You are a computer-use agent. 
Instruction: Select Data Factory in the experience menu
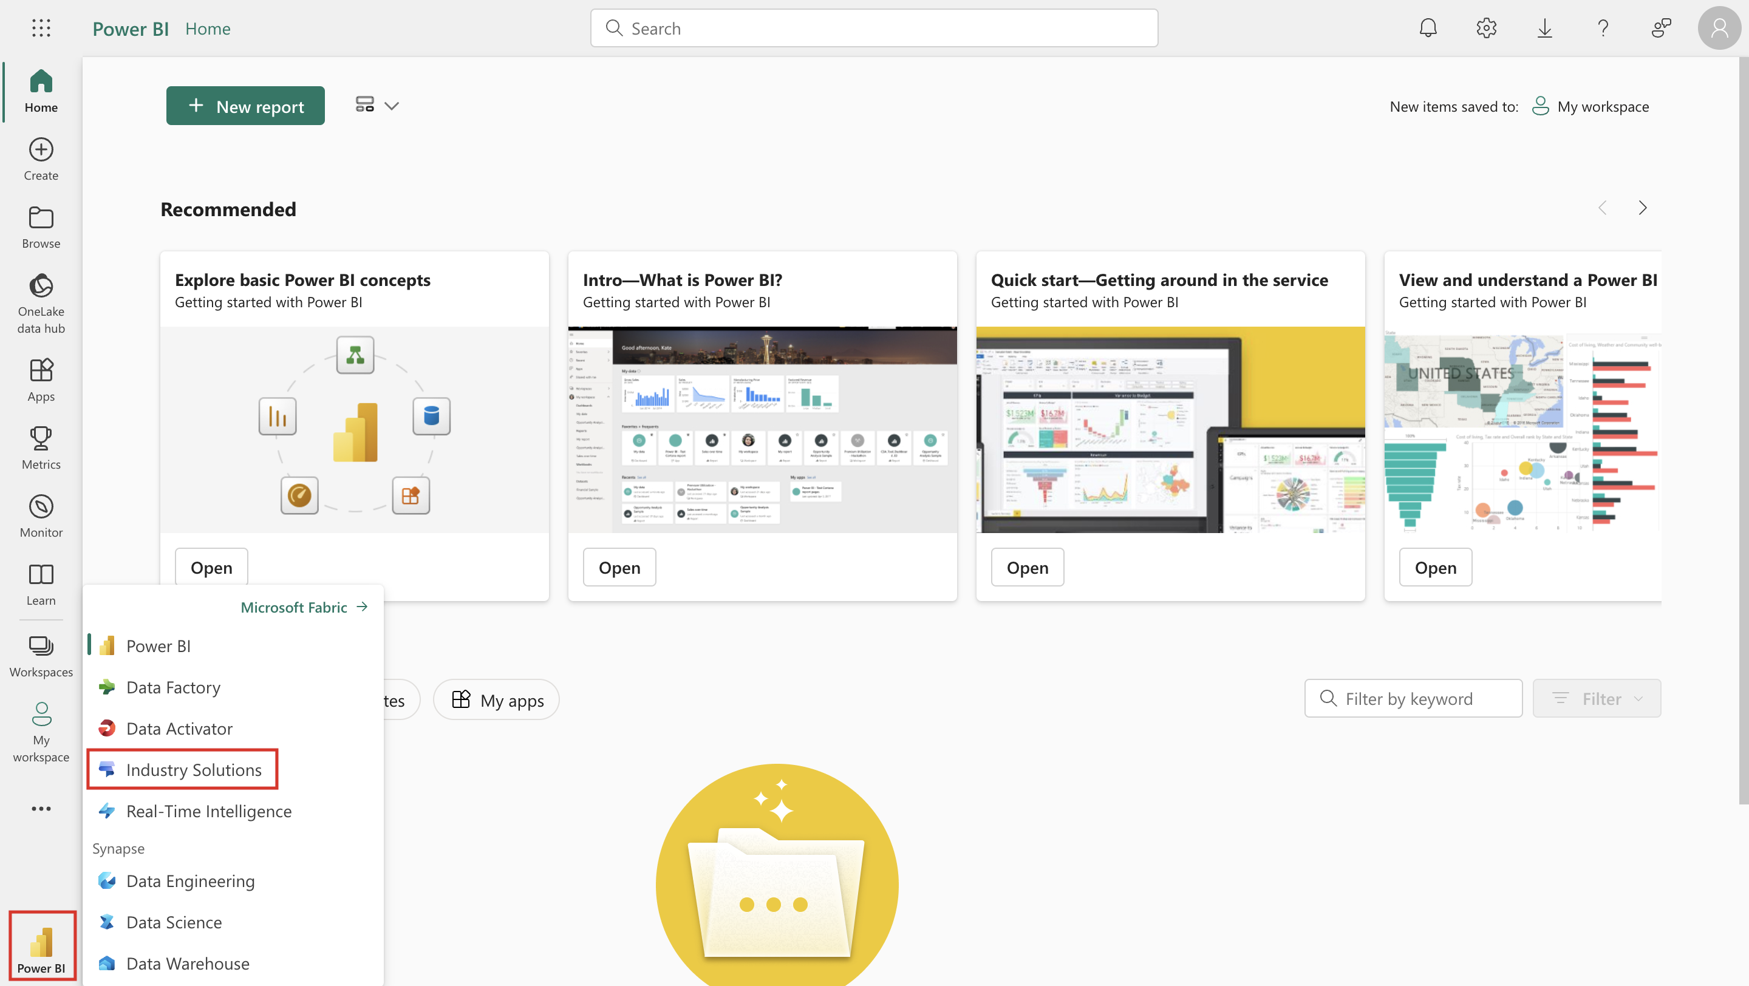[x=233, y=687]
